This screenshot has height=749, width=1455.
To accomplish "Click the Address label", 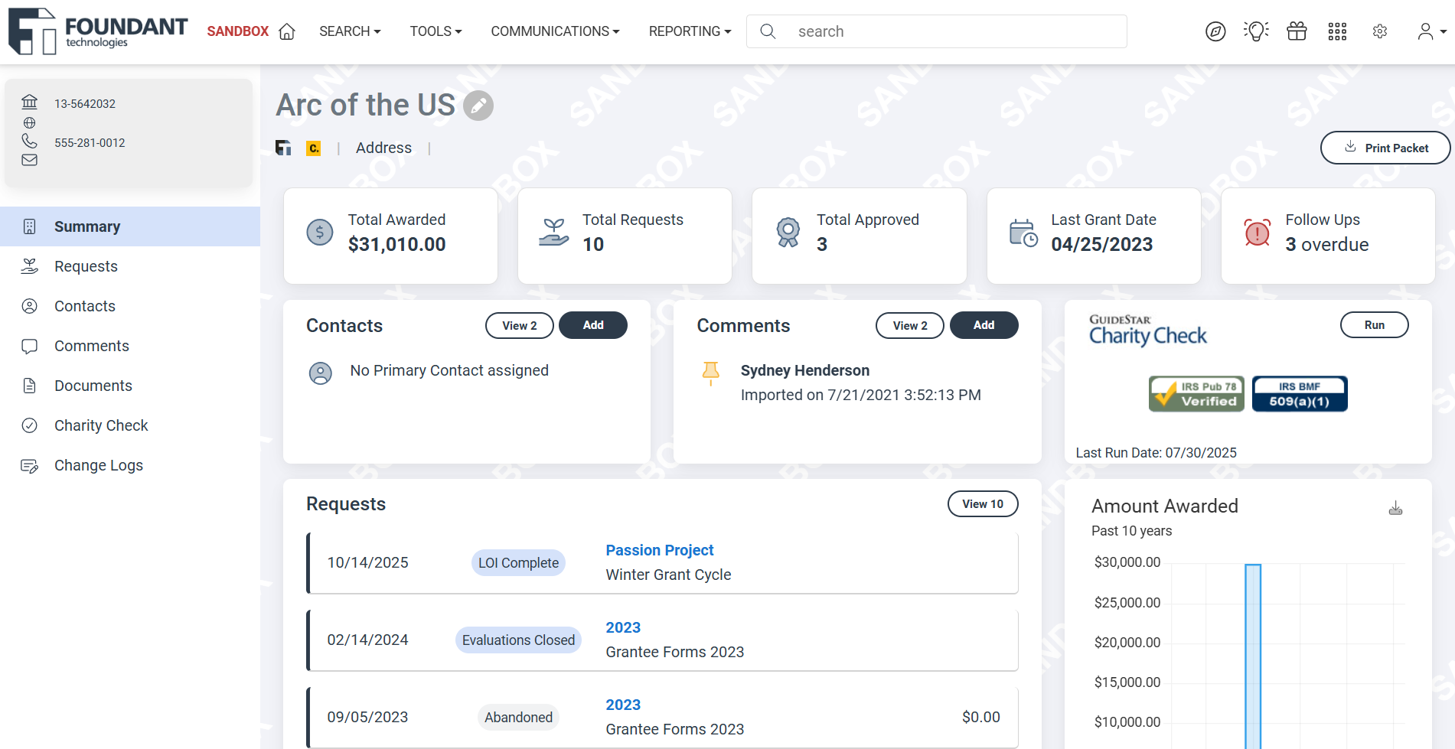I will (x=383, y=148).
